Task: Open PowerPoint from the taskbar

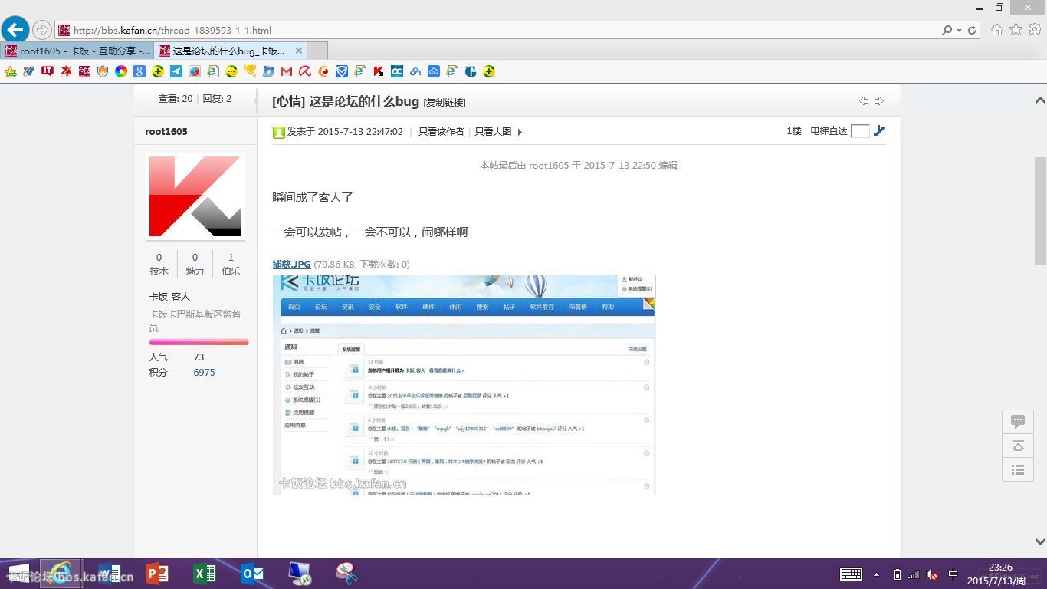Action: (x=156, y=573)
